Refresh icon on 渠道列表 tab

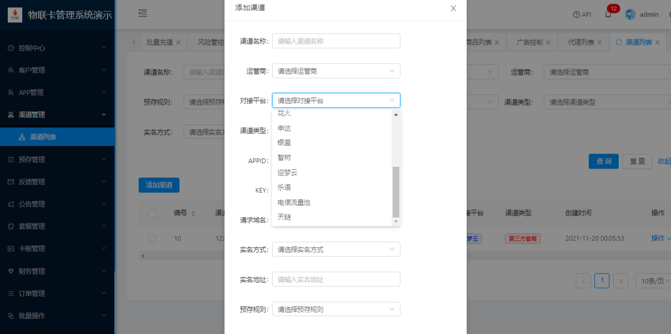(x=618, y=42)
